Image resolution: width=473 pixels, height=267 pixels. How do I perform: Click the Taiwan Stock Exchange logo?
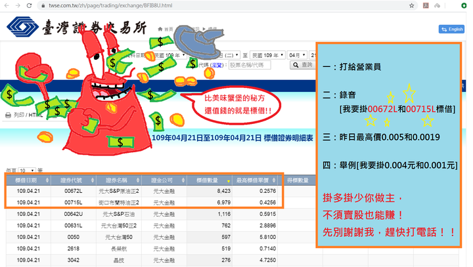[x=76, y=27]
